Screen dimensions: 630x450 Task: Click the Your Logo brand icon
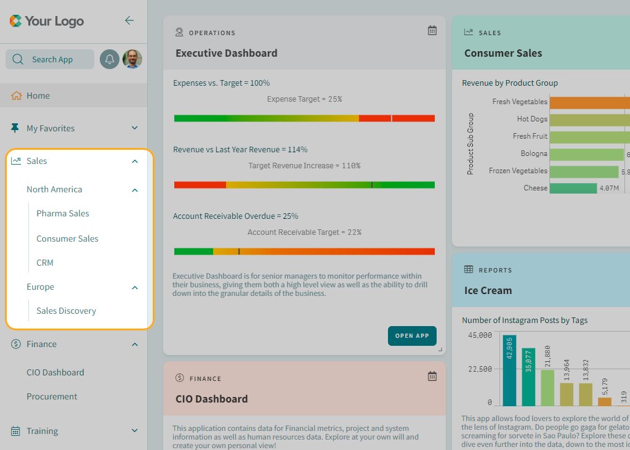point(15,21)
